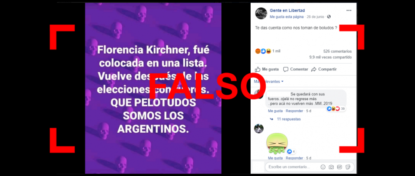Click the globe public-visibility icon
The image size is (415, 176).
click(x=329, y=16)
